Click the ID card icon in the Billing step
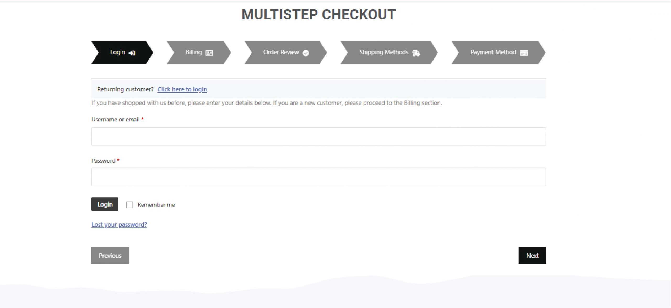Viewport: 671px width, 308px height. (x=209, y=53)
